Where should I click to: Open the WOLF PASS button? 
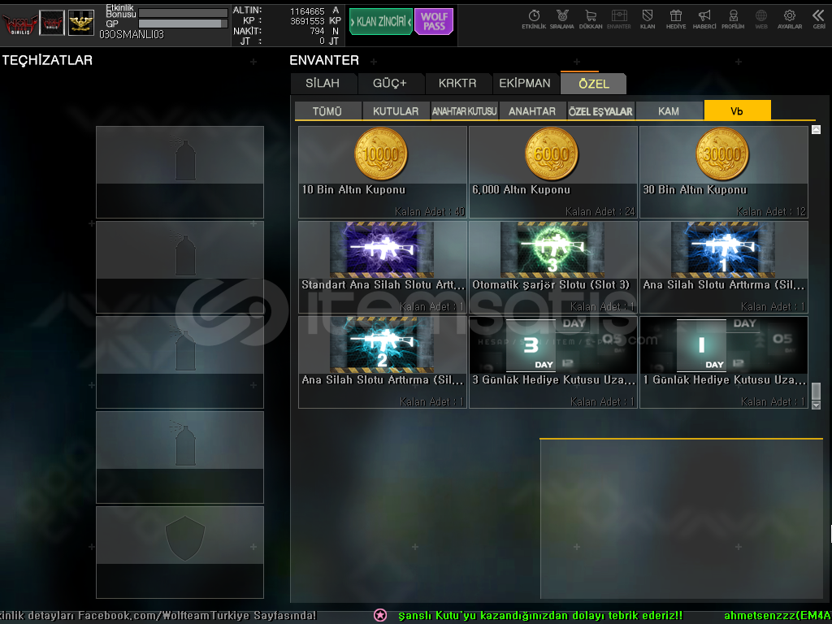click(434, 22)
